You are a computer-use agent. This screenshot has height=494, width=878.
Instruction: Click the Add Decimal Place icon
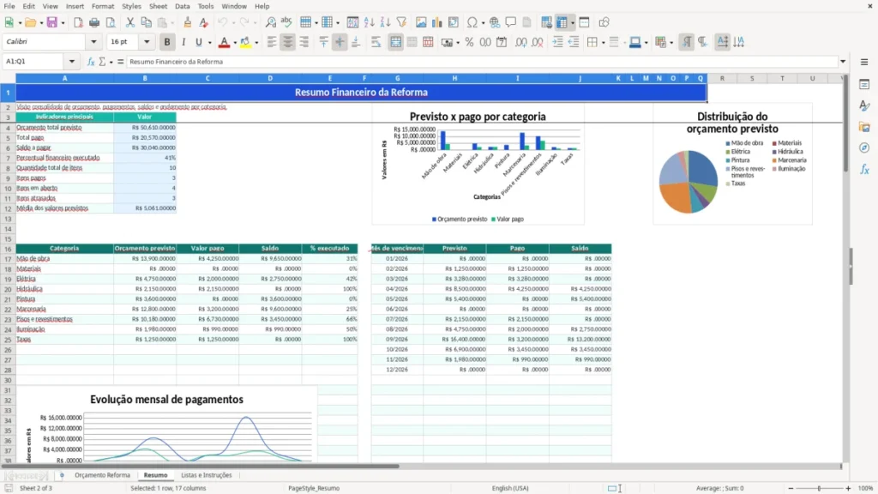click(x=520, y=42)
